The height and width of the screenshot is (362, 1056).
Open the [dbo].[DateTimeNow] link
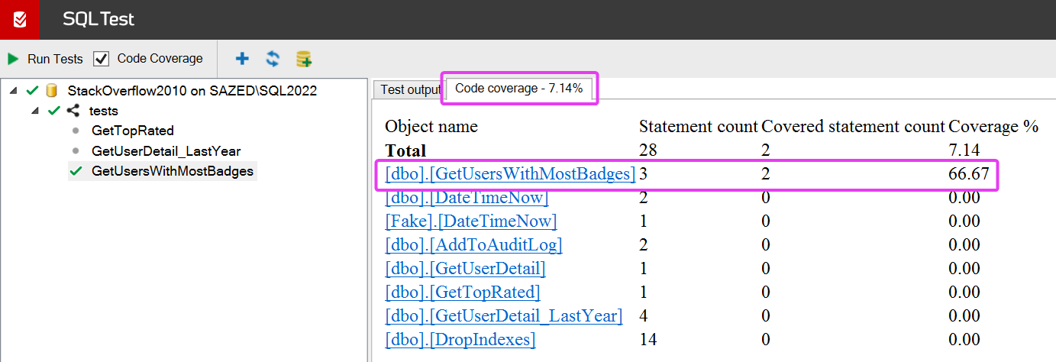click(467, 198)
